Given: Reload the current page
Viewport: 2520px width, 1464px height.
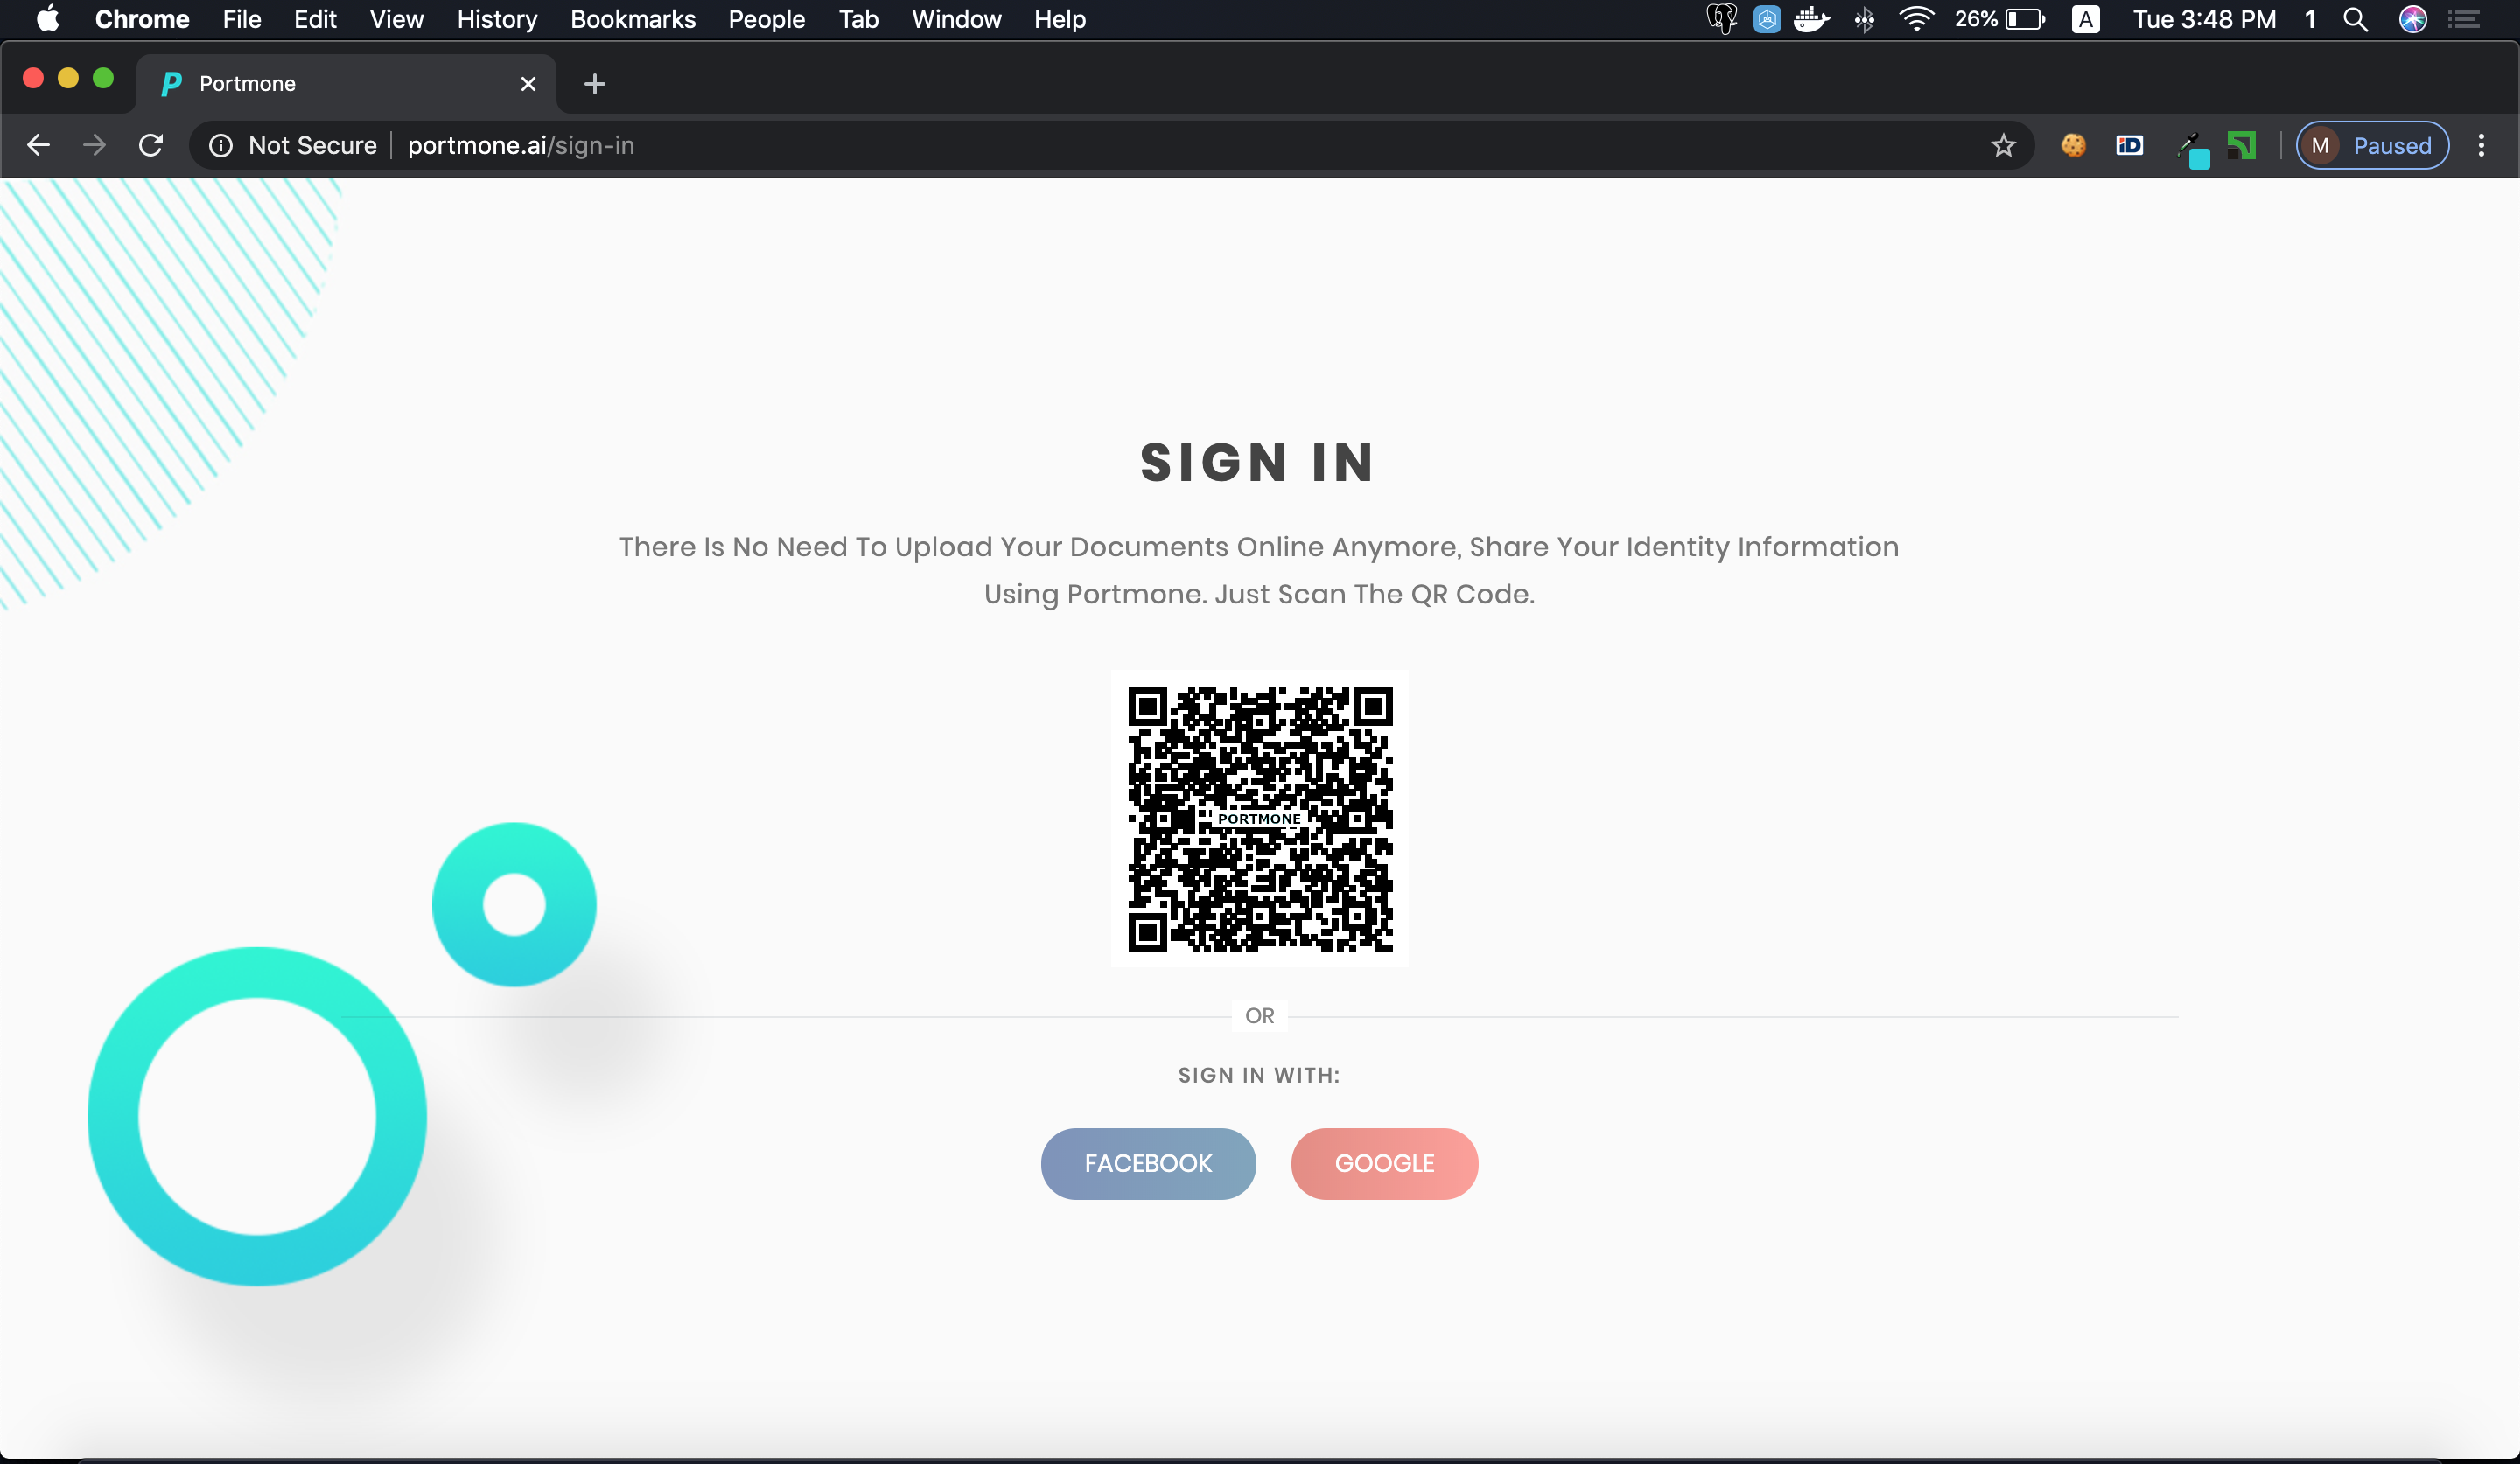Looking at the screenshot, I should point(151,146).
